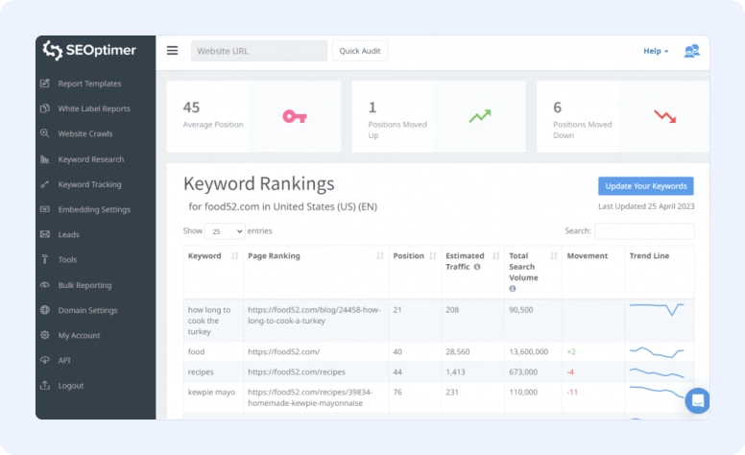Go to White Label Reports

[x=94, y=108]
